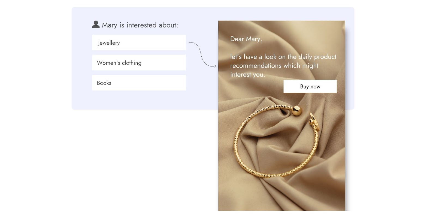
Task: Click the daily product recommendations paragraph
Action: click(283, 65)
